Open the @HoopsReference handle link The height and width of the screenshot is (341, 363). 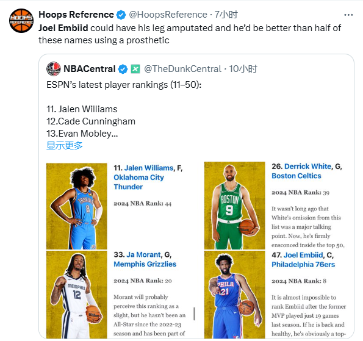tap(168, 15)
